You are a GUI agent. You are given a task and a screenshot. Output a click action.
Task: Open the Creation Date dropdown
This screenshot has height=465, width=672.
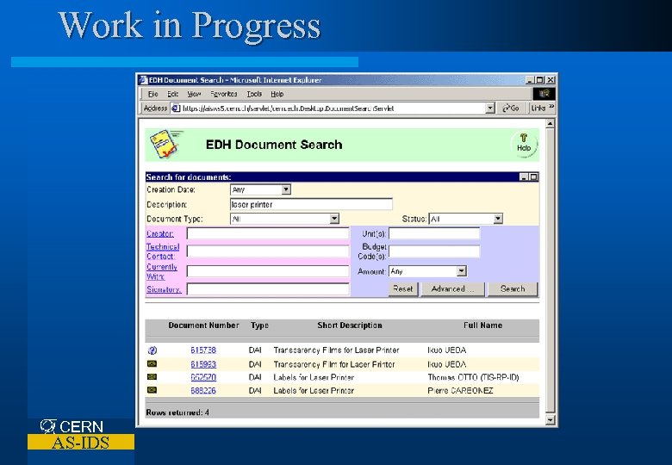pyautogui.click(x=286, y=189)
